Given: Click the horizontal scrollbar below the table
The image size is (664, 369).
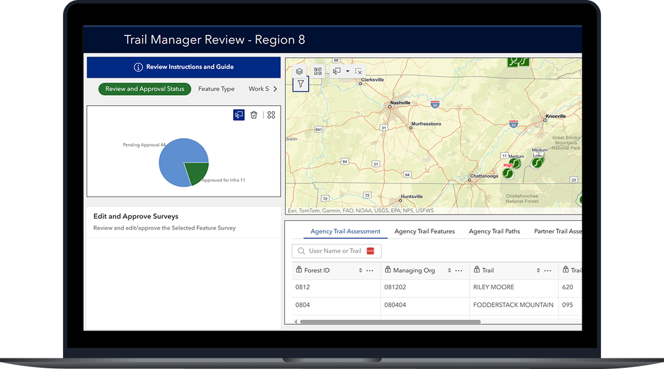Looking at the screenshot, I should tap(390, 321).
